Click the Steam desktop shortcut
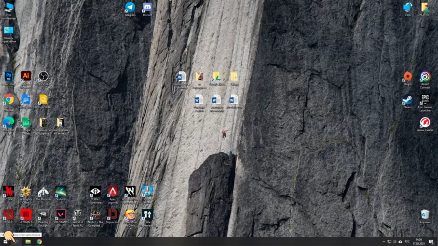Image resolution: width=438 pixels, height=246 pixels. [408, 100]
